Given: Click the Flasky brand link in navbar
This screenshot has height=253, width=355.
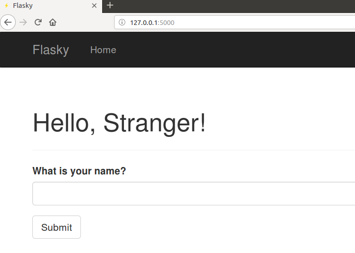Looking at the screenshot, I should coord(50,50).
